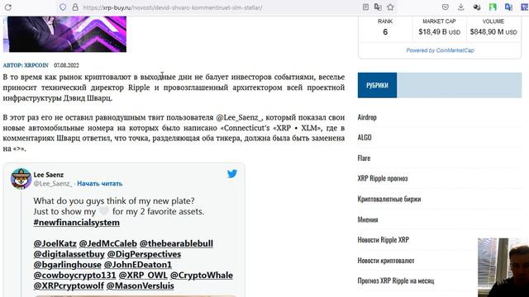This screenshot has width=529, height=297.
Task: Open 'Криптовалютные биржи' category
Action: pyautogui.click(x=389, y=199)
